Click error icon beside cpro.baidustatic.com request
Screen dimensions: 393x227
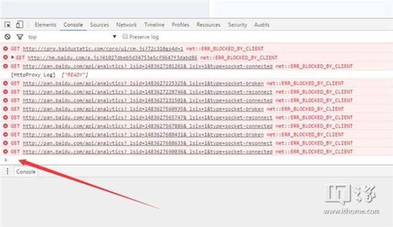tap(5, 49)
